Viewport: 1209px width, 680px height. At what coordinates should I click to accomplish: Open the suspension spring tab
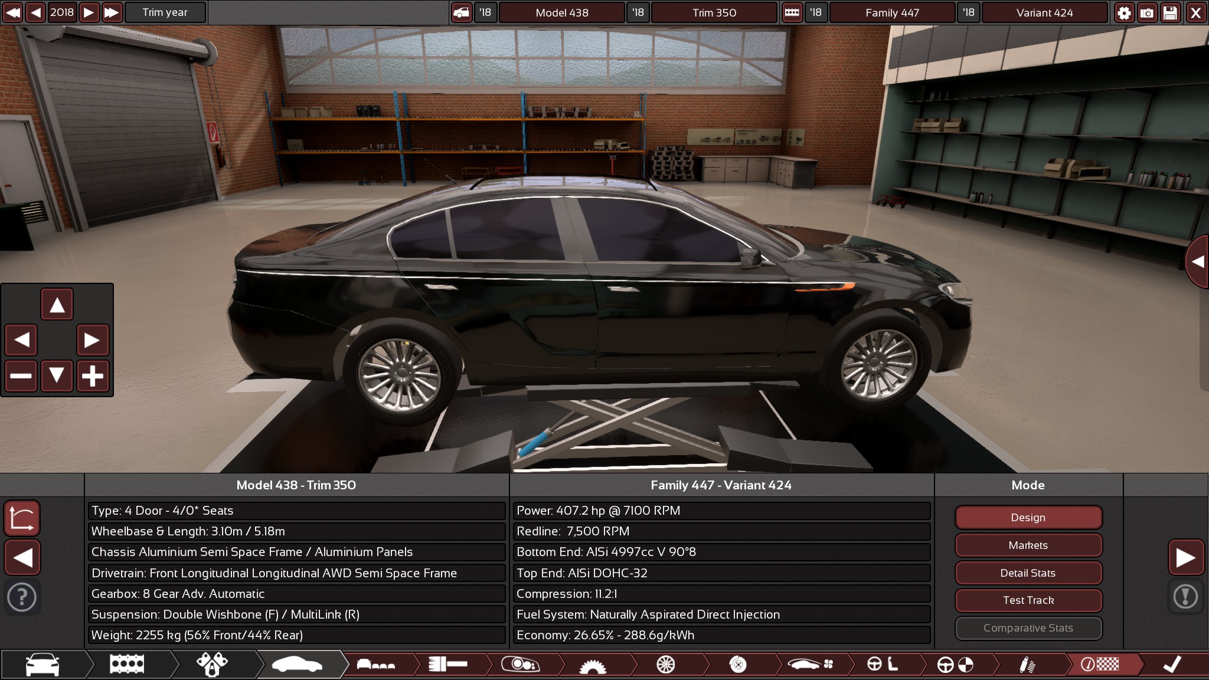tap(1028, 665)
